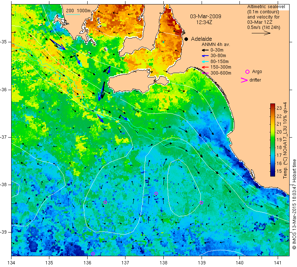
Task: Click the '(0.1m contours)' caption line
Action: pyautogui.click(x=263, y=12)
